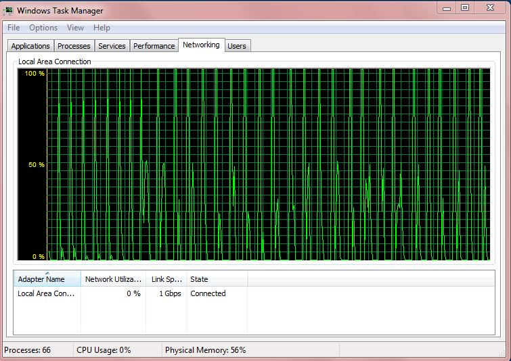
Task: Maximize the Task Manager window
Action: coord(465,8)
